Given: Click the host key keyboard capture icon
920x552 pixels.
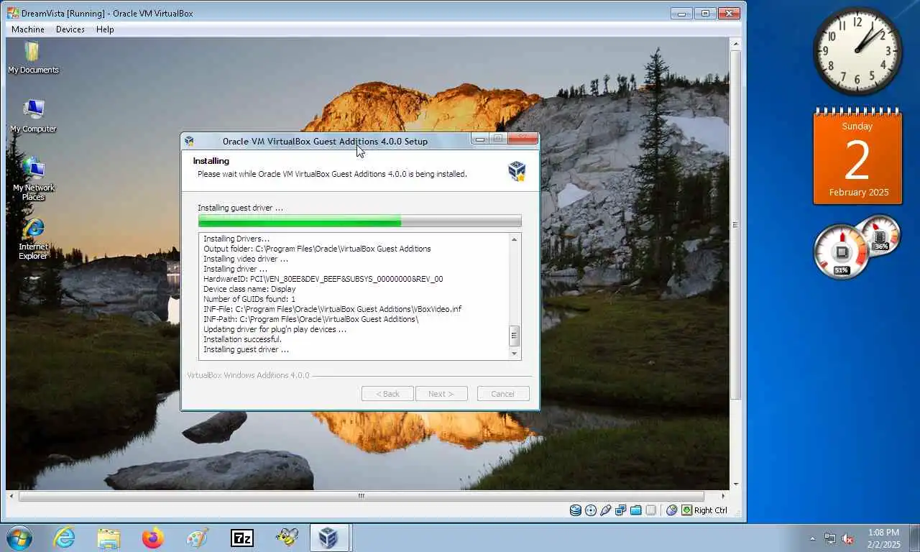Looking at the screenshot, I should pos(687,510).
